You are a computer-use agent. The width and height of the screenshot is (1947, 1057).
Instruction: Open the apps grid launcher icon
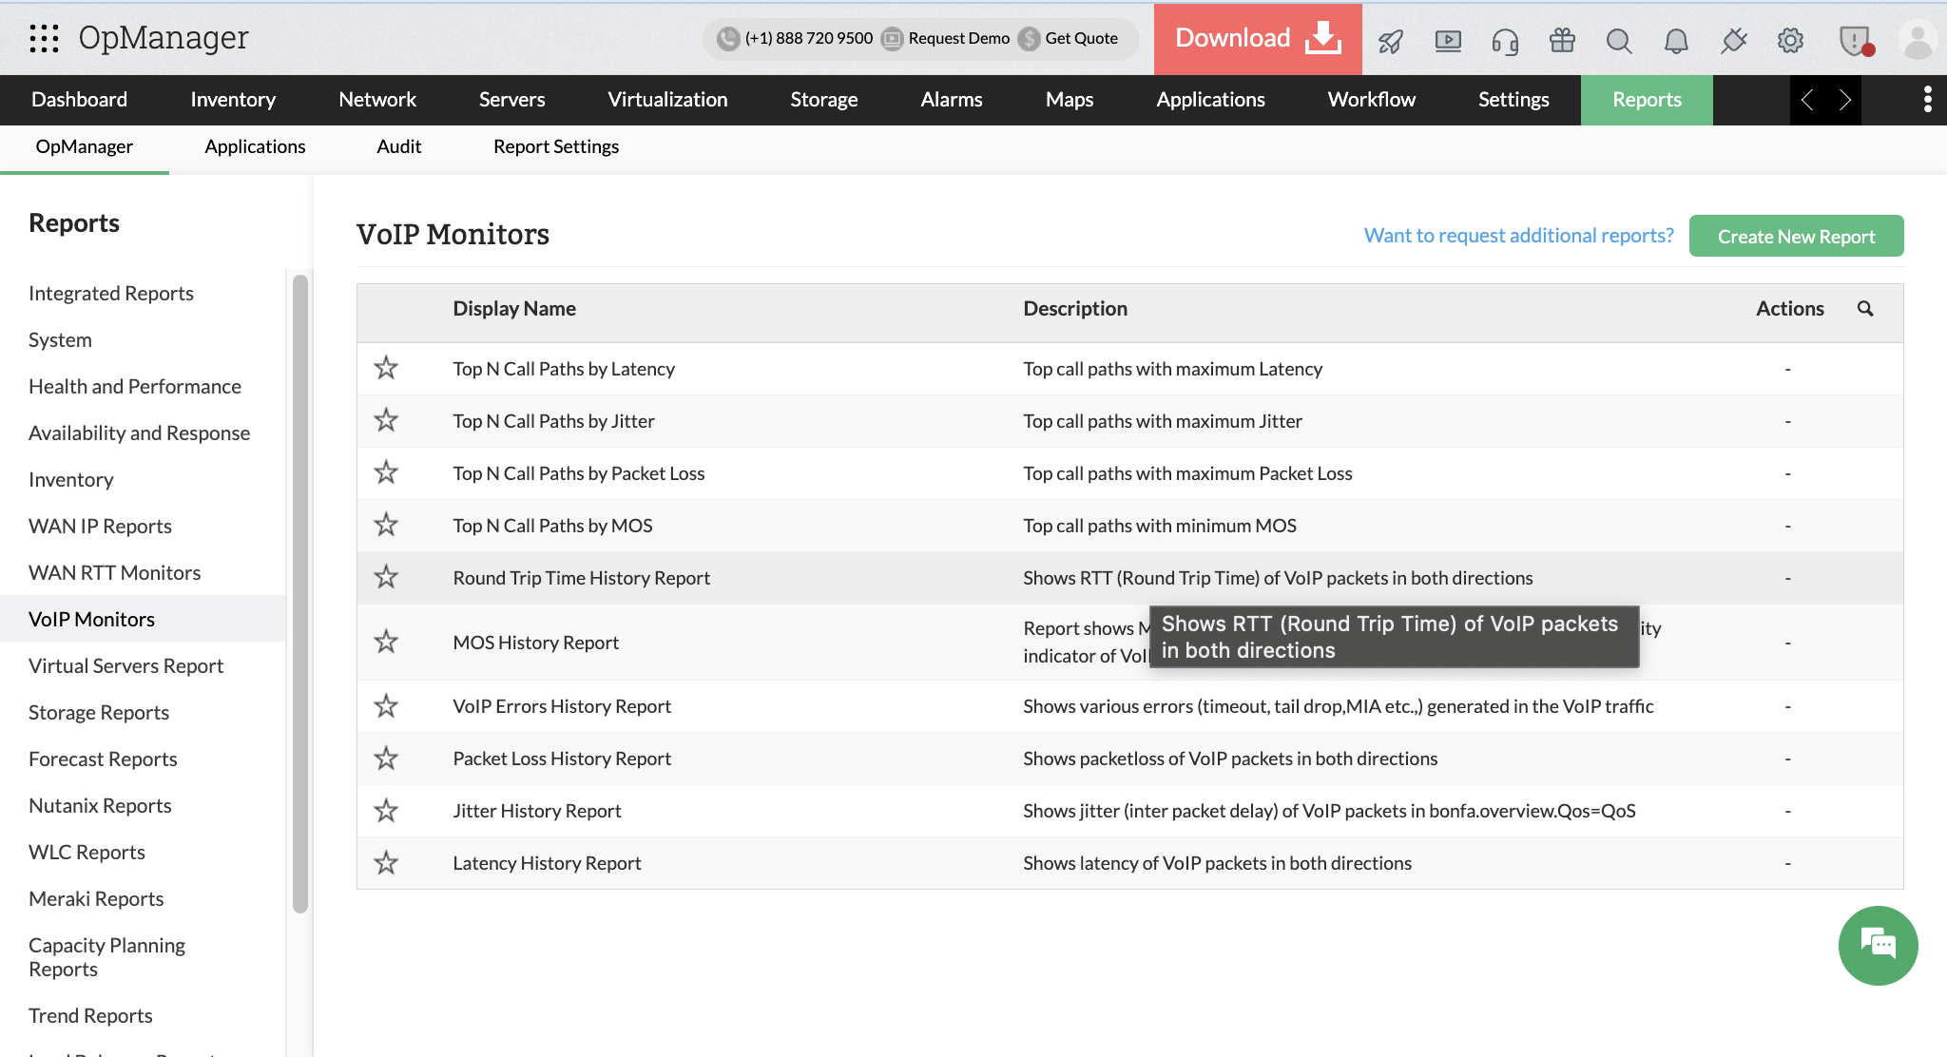pyautogui.click(x=44, y=38)
